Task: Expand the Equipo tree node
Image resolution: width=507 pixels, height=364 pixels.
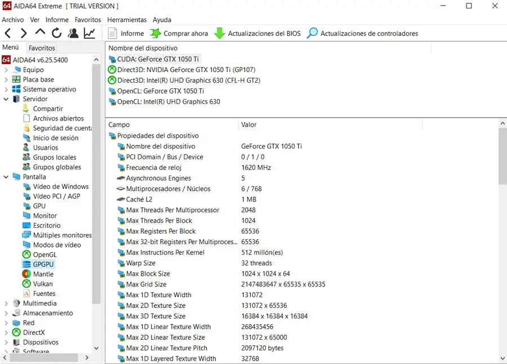Action: pyautogui.click(x=6, y=70)
